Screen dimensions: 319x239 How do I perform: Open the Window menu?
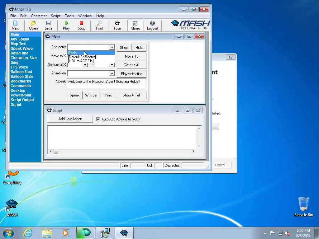pos(85,16)
